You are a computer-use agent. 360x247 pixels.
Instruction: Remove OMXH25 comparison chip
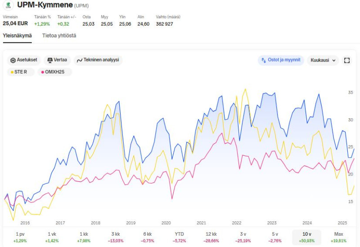click(54, 72)
